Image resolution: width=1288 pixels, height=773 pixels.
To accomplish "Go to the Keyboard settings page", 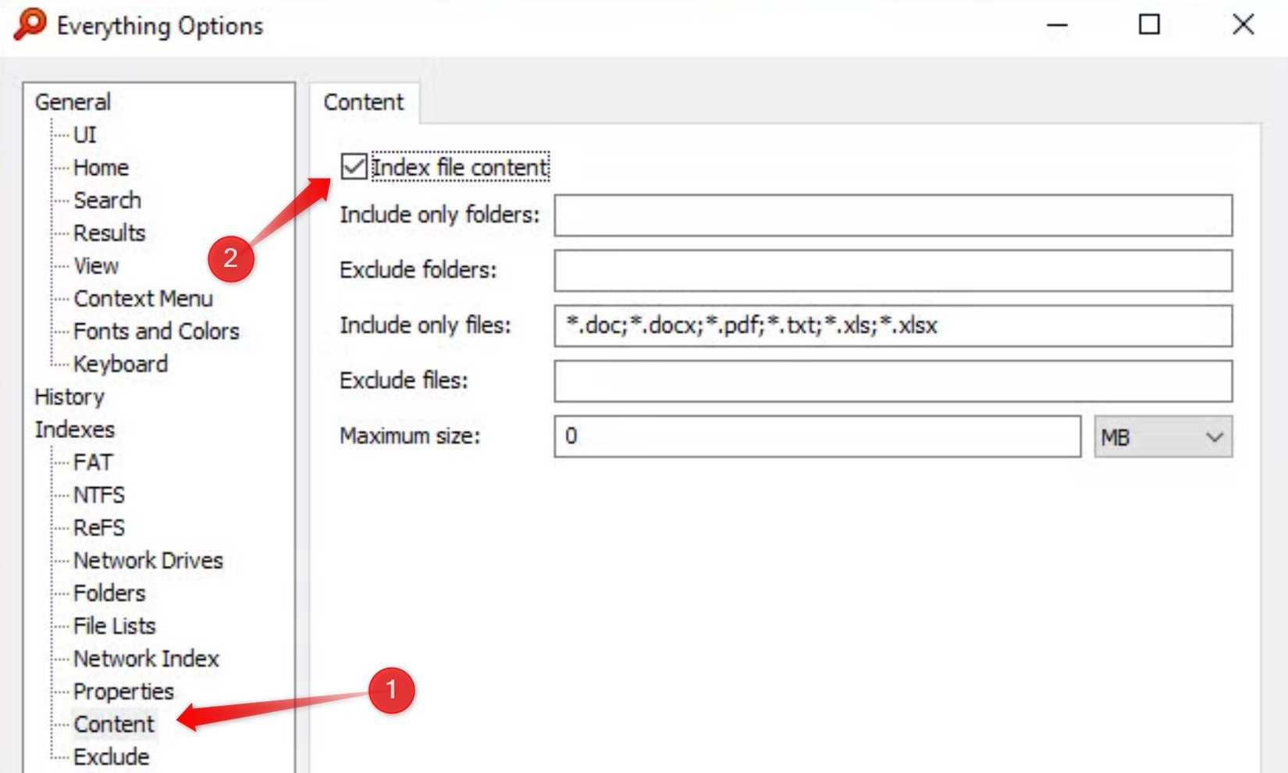I will 120,364.
